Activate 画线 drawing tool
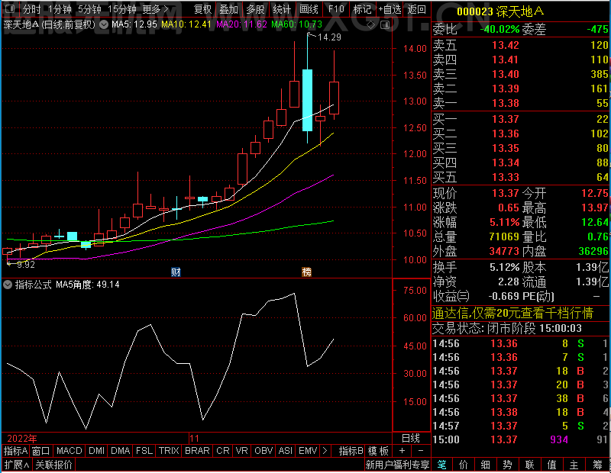The image size is (611, 473). 309,9
